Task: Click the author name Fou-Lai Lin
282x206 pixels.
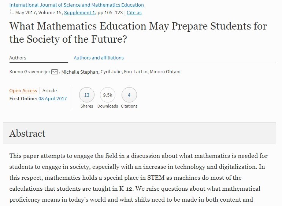Action: [136, 72]
